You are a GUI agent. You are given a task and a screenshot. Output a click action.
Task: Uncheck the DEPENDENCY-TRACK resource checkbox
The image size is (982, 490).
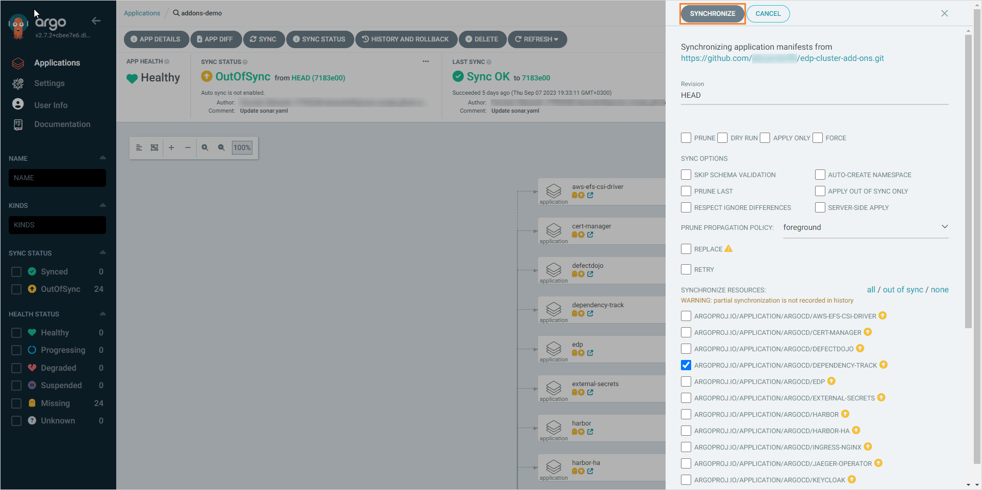[686, 365]
